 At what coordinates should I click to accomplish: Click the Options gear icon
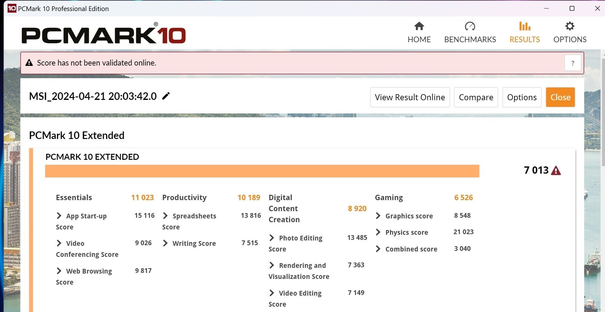coord(570,26)
